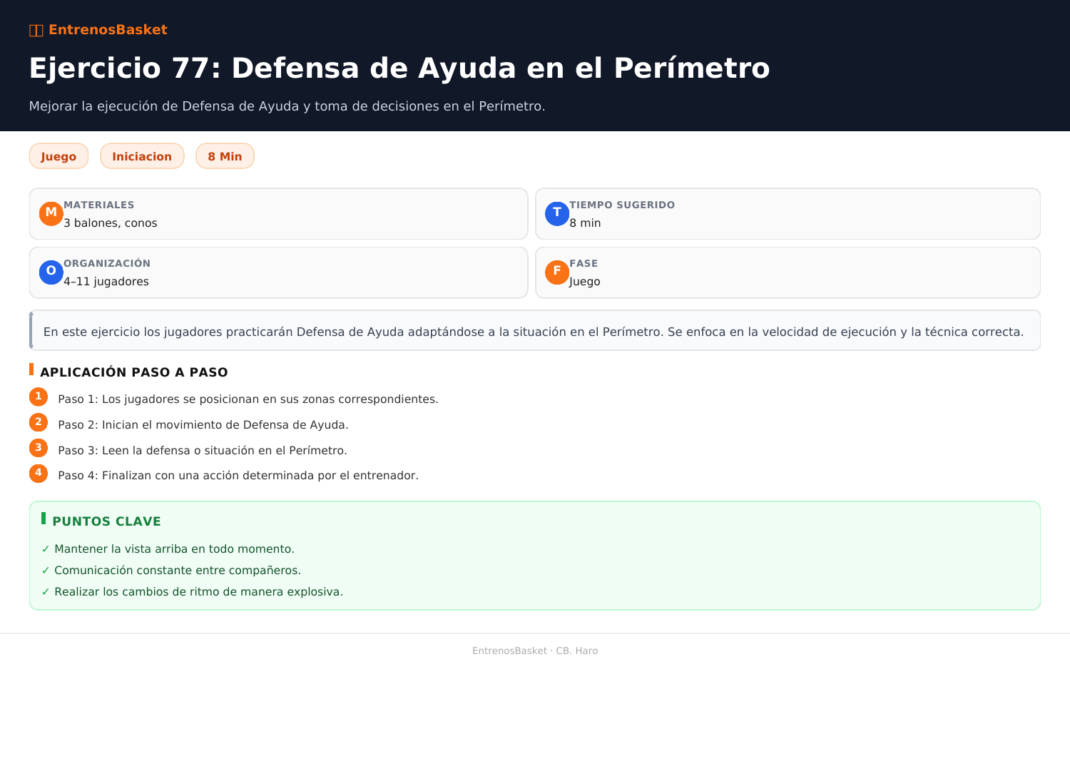Click the PUNTOS CLAVE heading
Screen dimensions: 1070x776
tap(107, 521)
